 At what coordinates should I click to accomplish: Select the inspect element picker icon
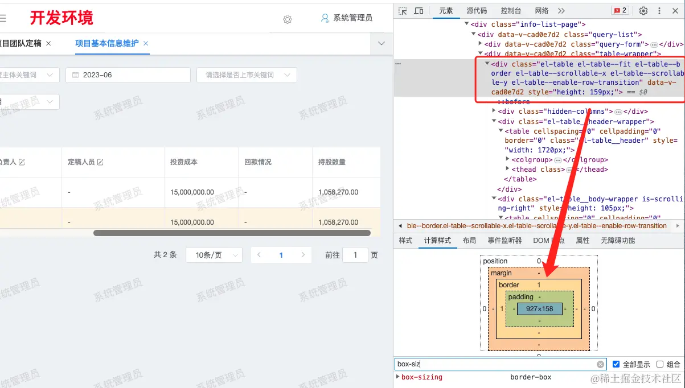tap(403, 11)
